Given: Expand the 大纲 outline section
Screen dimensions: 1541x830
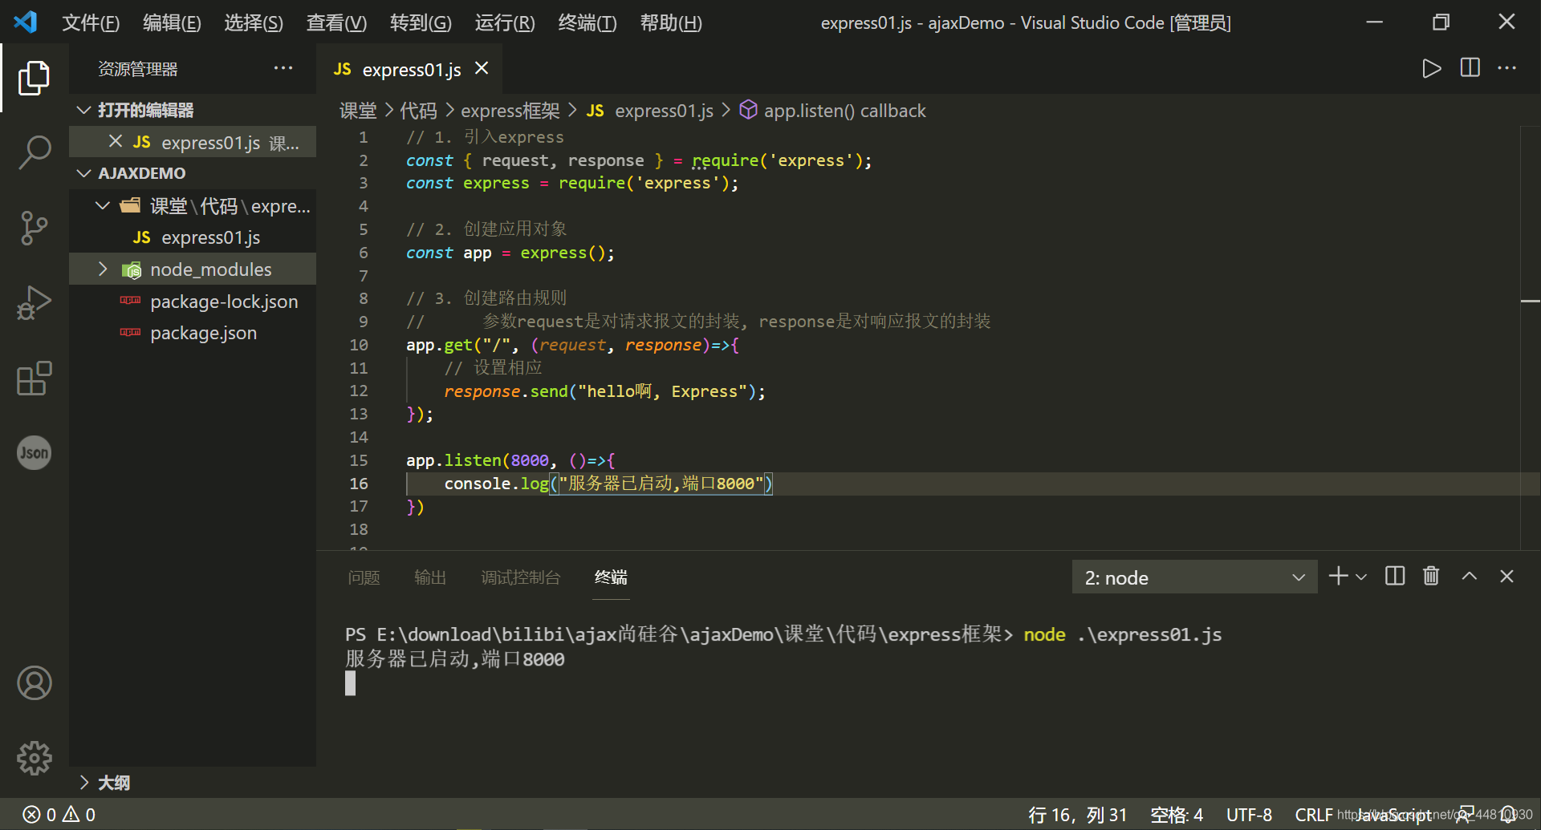Looking at the screenshot, I should (x=83, y=782).
